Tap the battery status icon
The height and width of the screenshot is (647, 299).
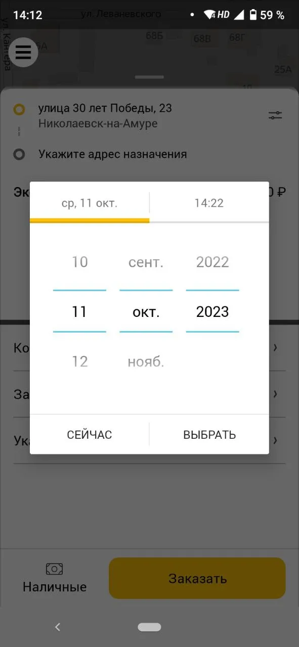click(x=253, y=15)
